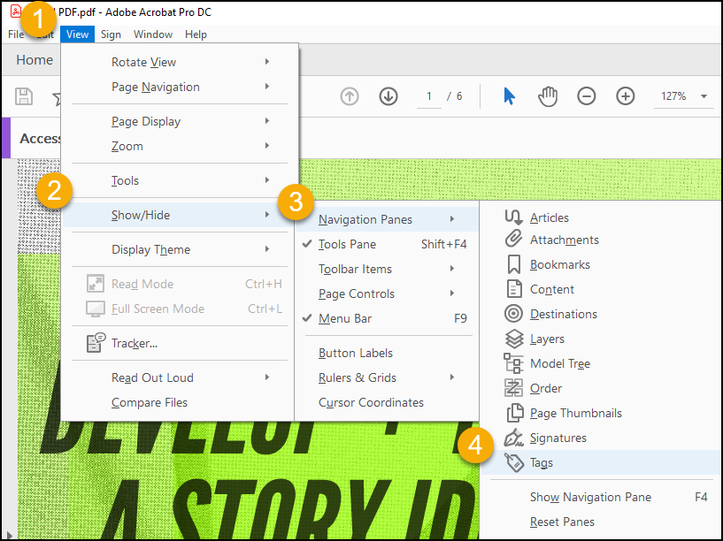Image resolution: width=723 pixels, height=541 pixels.
Task: Select the Navigation Panes entry
Action: pos(387,219)
